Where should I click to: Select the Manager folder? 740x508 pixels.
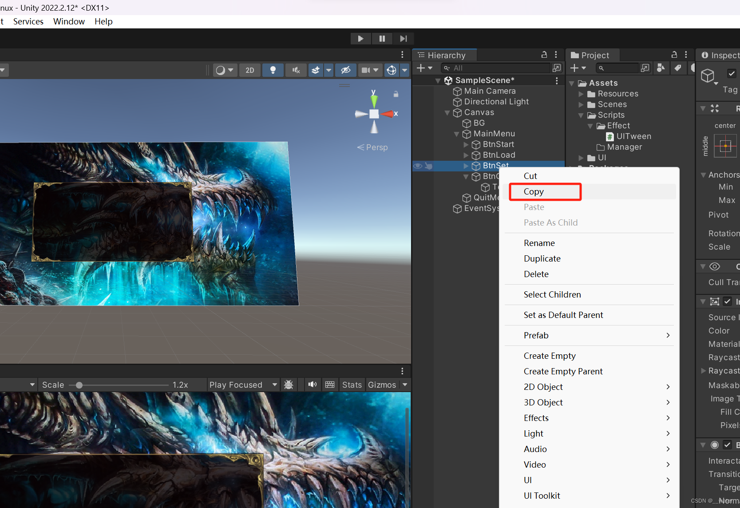pyautogui.click(x=624, y=147)
